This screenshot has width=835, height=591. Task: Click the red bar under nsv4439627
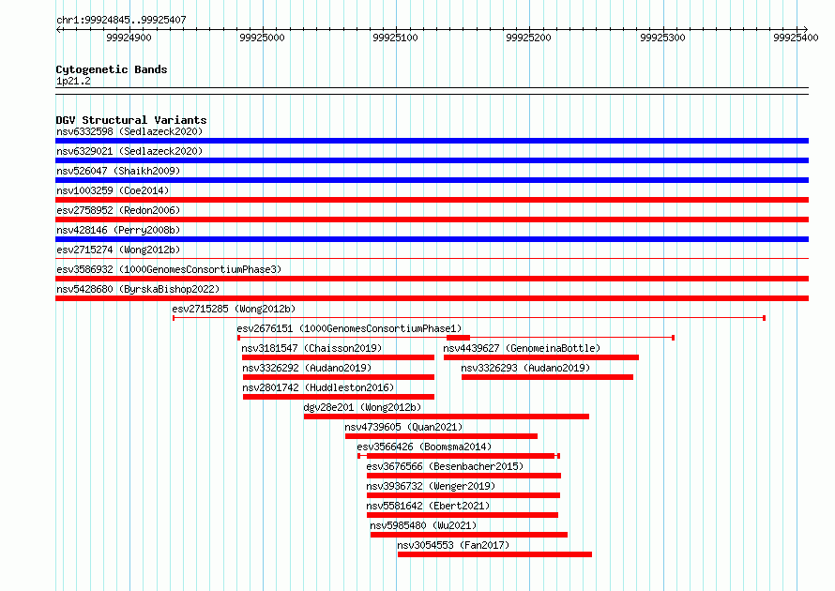541,357
